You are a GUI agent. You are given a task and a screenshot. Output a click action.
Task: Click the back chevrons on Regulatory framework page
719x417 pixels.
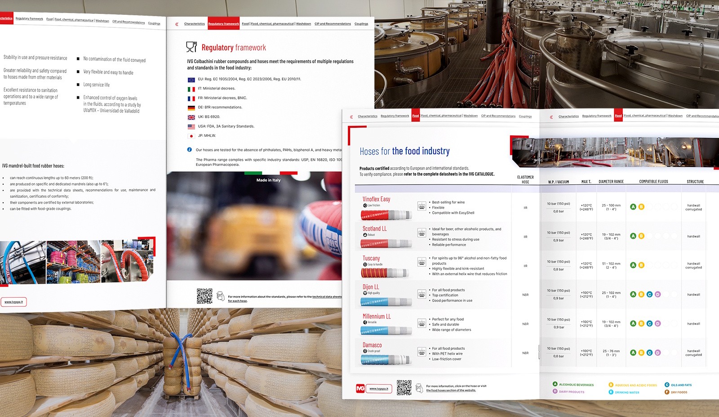coord(177,24)
